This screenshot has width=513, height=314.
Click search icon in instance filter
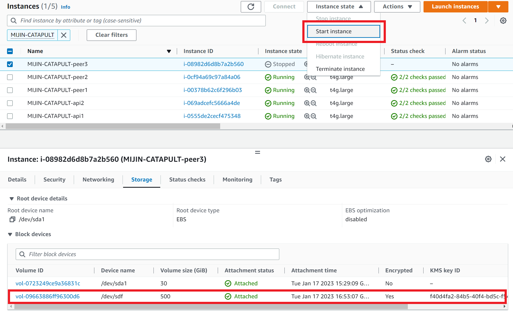coord(14,21)
